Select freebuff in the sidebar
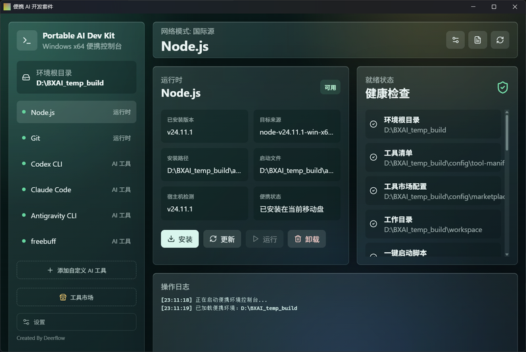Viewport: 526px width, 352px height. click(76, 241)
